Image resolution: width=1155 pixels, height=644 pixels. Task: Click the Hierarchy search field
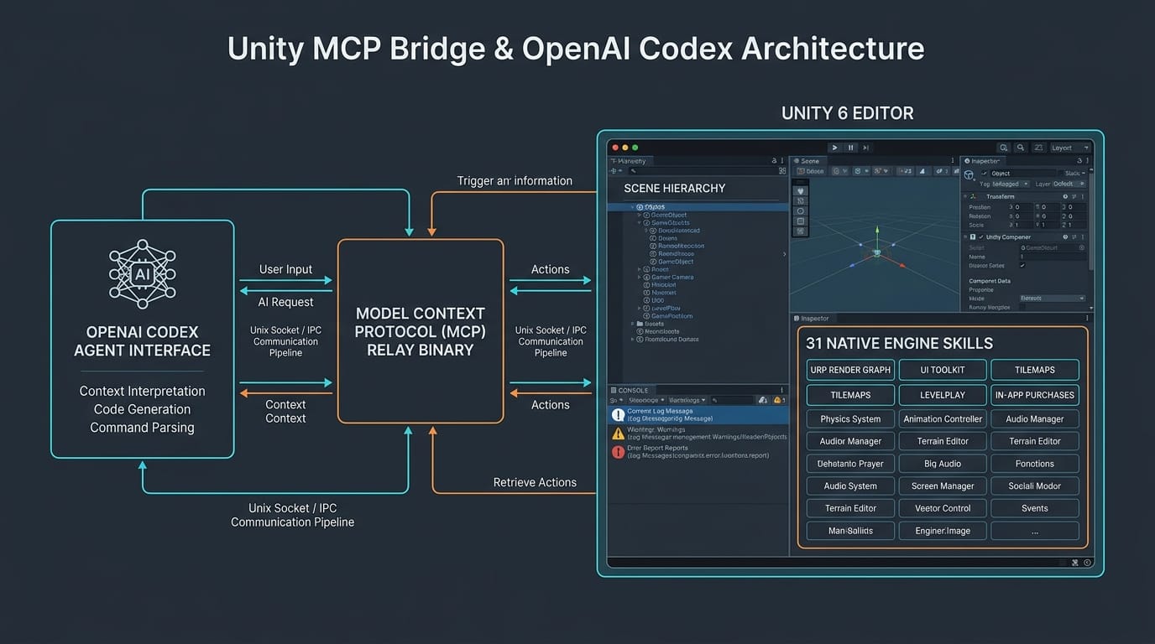click(703, 171)
